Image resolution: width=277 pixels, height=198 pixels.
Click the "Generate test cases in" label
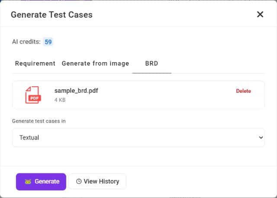(39, 121)
